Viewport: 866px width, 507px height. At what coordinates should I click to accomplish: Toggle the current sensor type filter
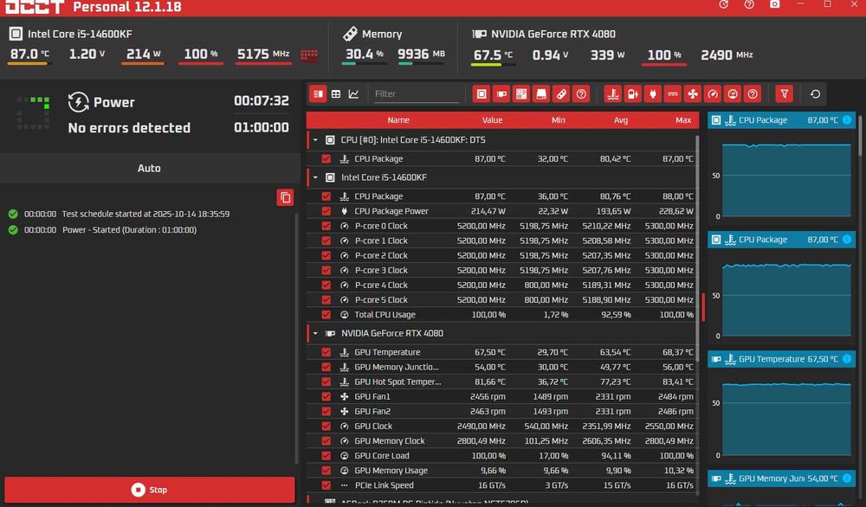673,93
